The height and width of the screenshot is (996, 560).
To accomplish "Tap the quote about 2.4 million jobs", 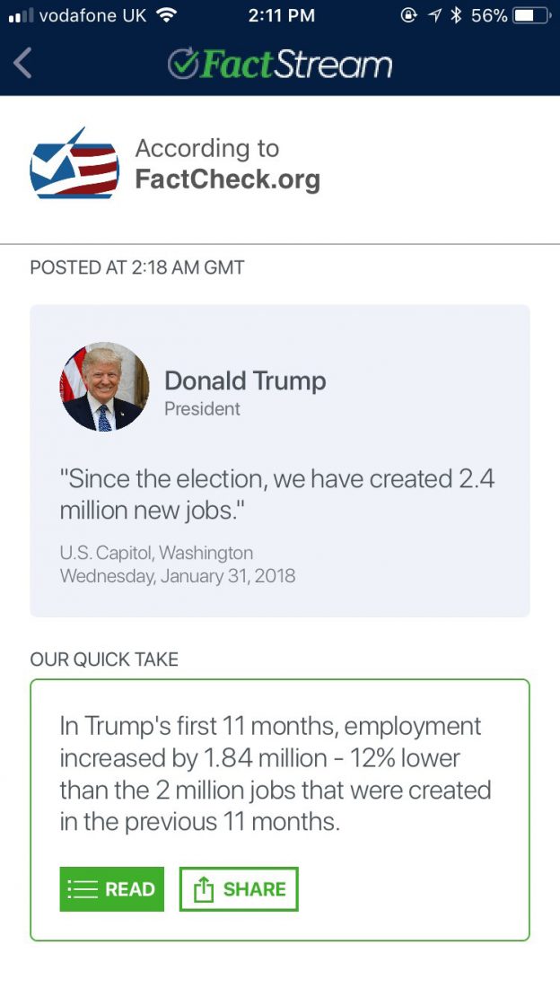I will click(x=276, y=494).
